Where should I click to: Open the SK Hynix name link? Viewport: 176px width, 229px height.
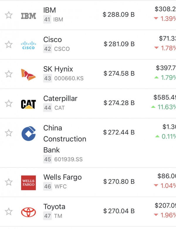(58, 69)
